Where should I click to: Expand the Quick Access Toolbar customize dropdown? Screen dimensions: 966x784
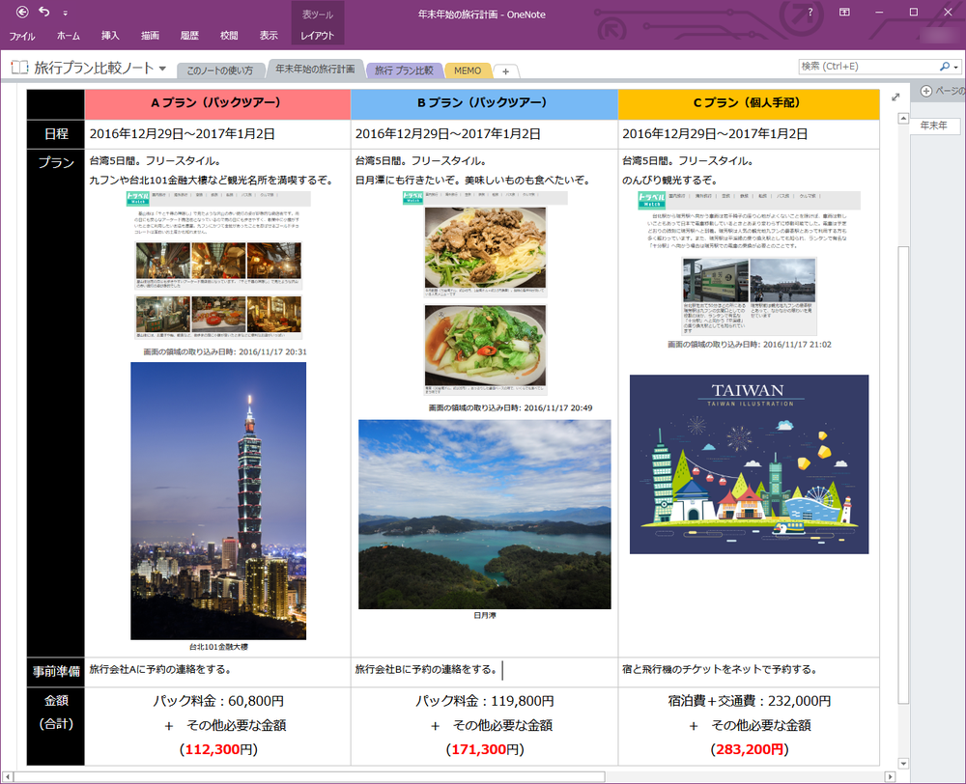tap(65, 13)
